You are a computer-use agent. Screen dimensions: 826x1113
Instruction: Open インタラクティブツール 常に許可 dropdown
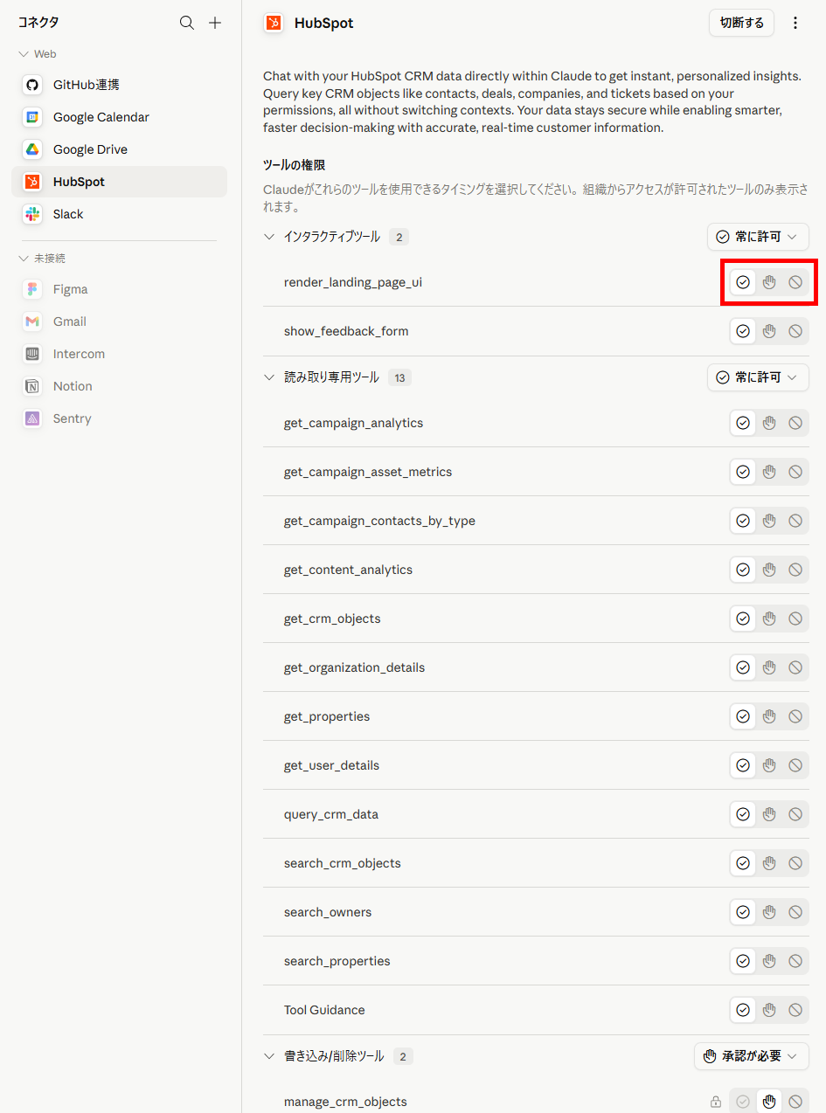(x=758, y=237)
